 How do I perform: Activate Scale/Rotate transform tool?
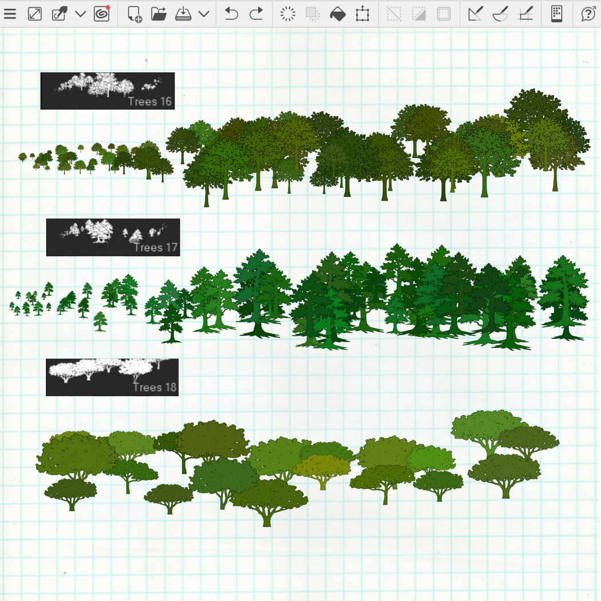pyautogui.click(x=362, y=14)
